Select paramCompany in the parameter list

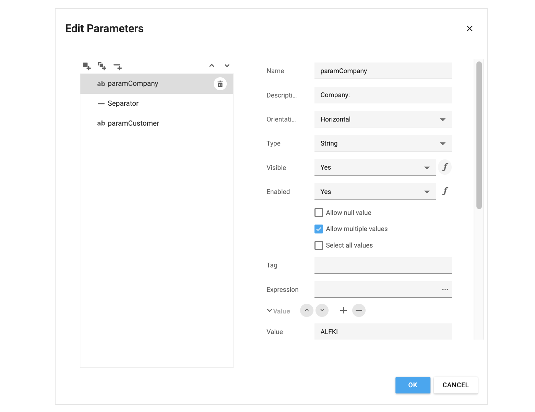tap(157, 84)
